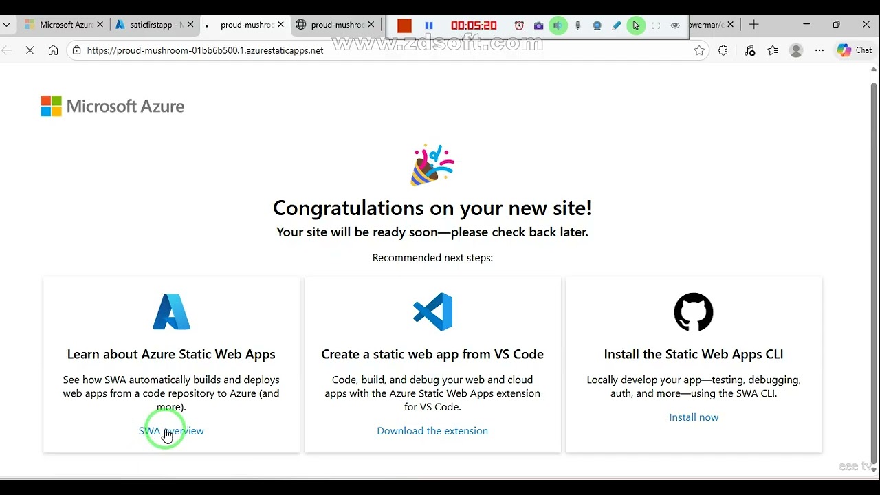
Task: Take a snapshot with the camera icon
Action: point(538,25)
